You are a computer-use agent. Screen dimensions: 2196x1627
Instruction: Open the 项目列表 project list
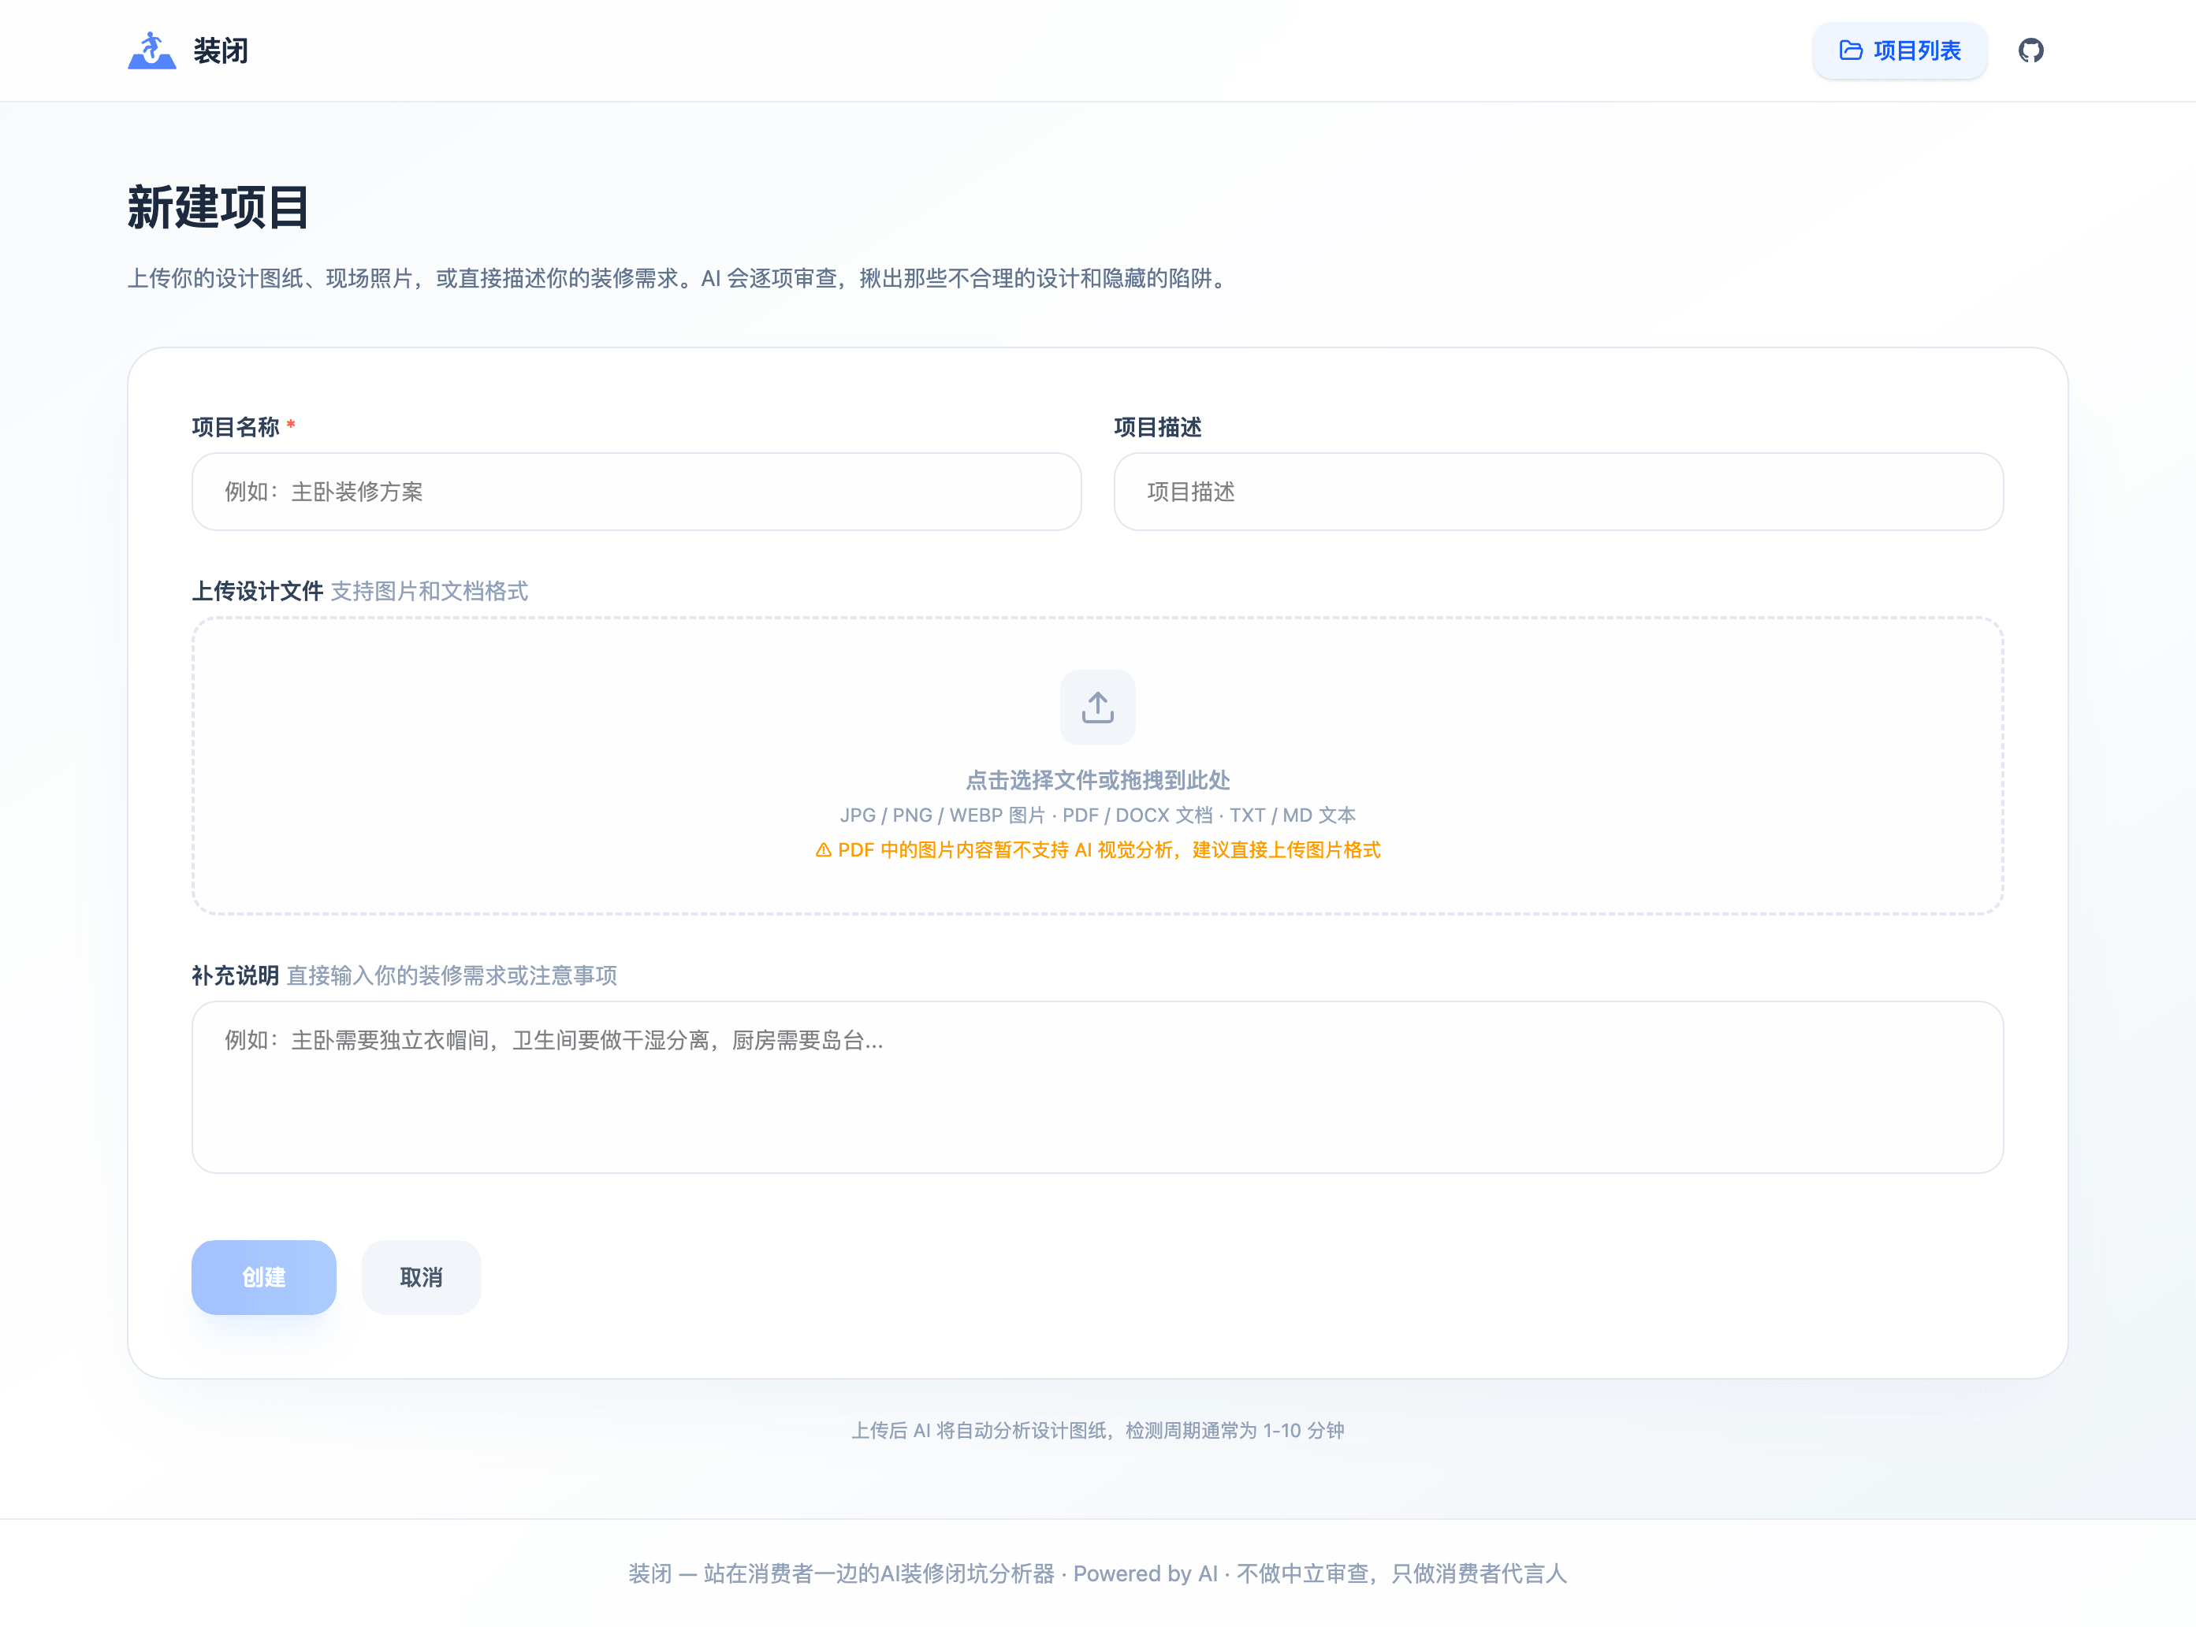click(1900, 50)
